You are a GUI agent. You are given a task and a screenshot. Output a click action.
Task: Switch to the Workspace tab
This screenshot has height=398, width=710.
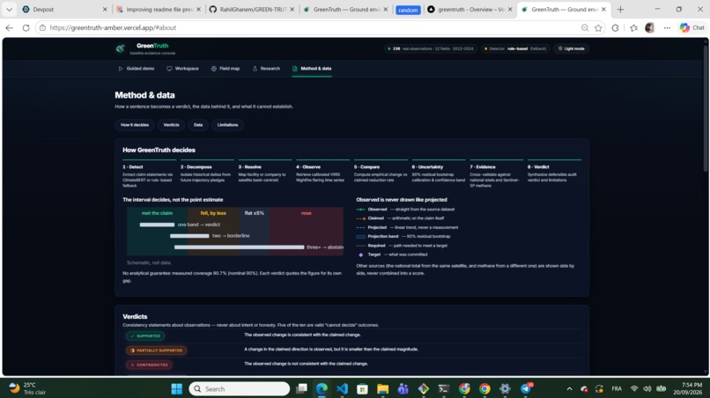182,69
